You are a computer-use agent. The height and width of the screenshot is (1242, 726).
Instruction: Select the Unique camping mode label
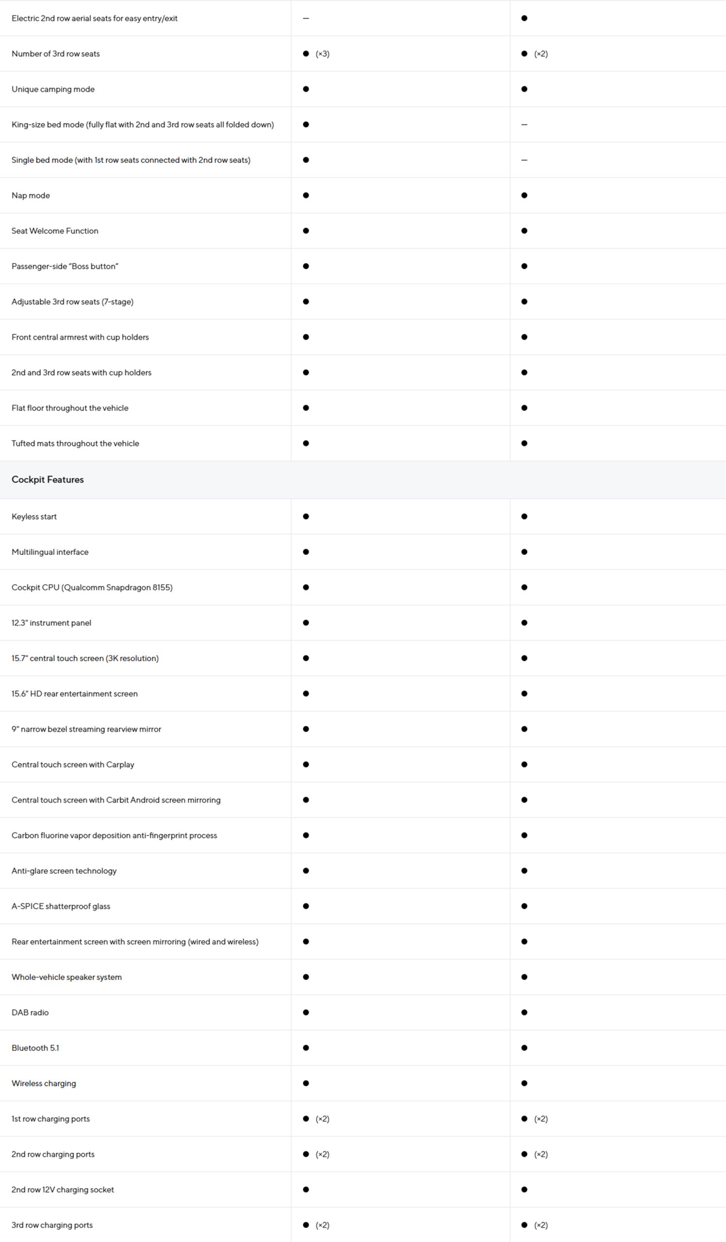click(53, 89)
